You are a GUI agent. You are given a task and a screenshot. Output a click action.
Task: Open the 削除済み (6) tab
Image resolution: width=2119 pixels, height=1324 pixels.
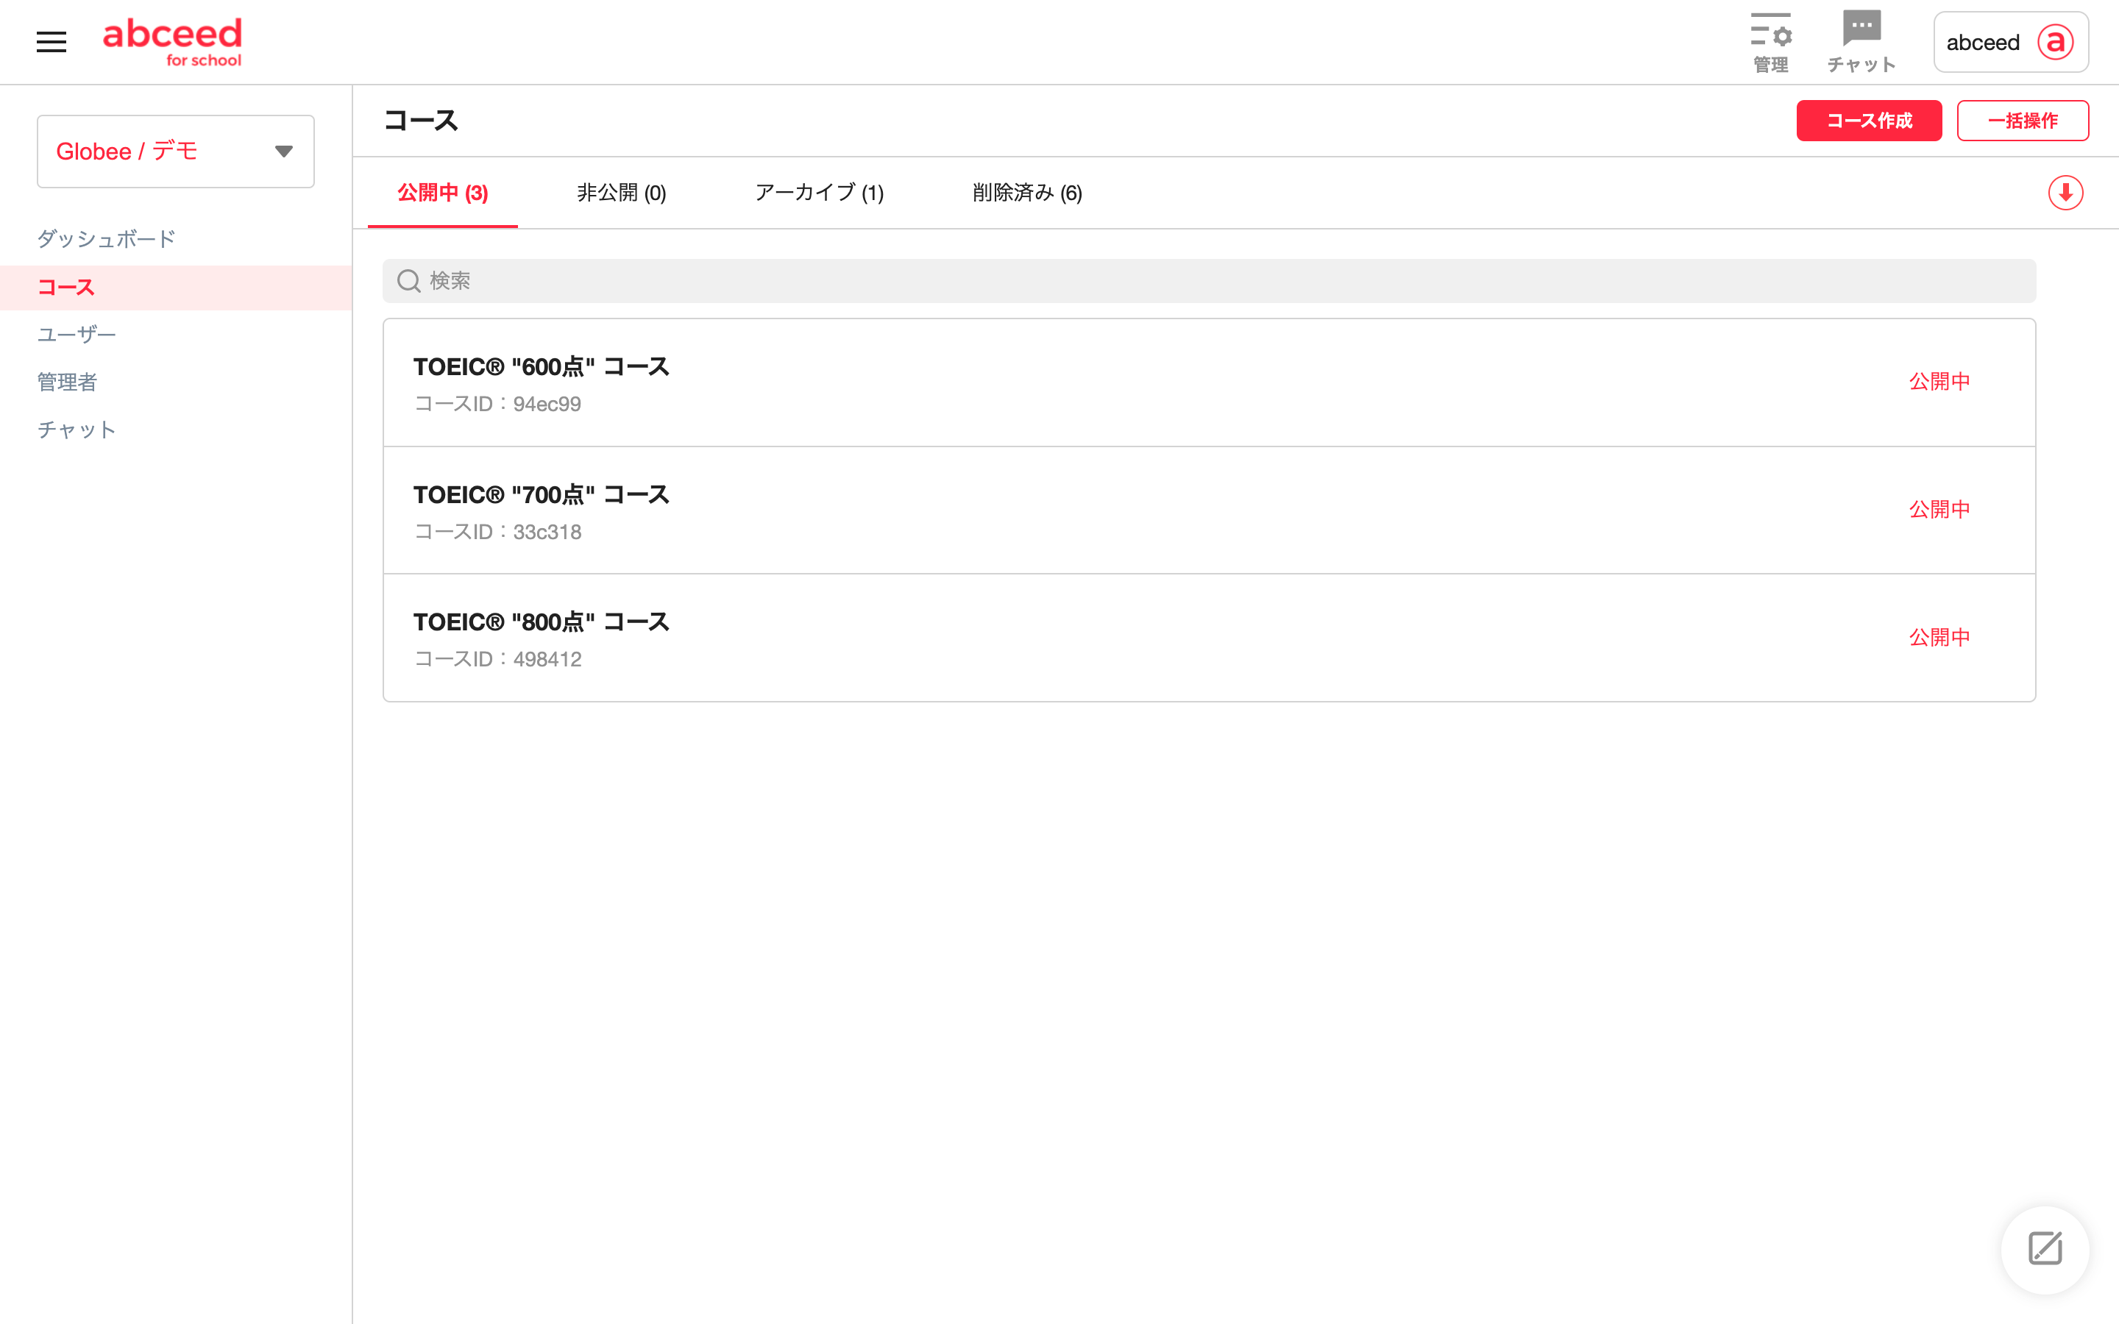tap(1026, 193)
